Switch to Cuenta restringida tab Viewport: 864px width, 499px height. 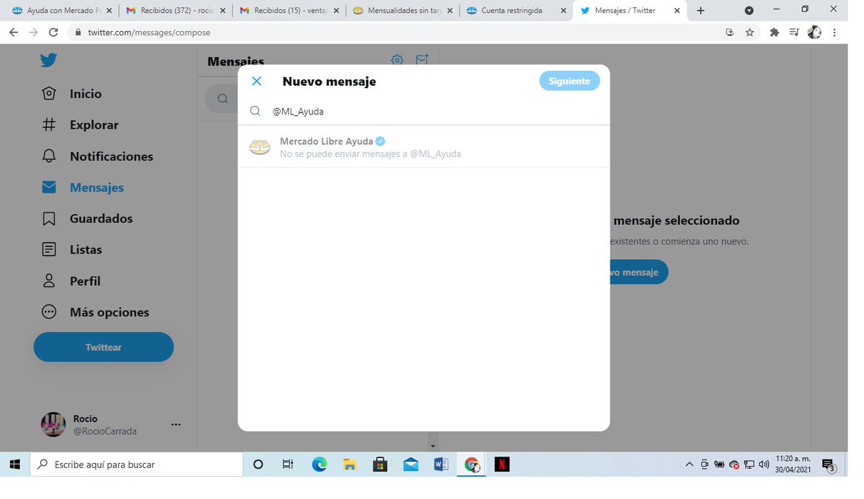[516, 11]
